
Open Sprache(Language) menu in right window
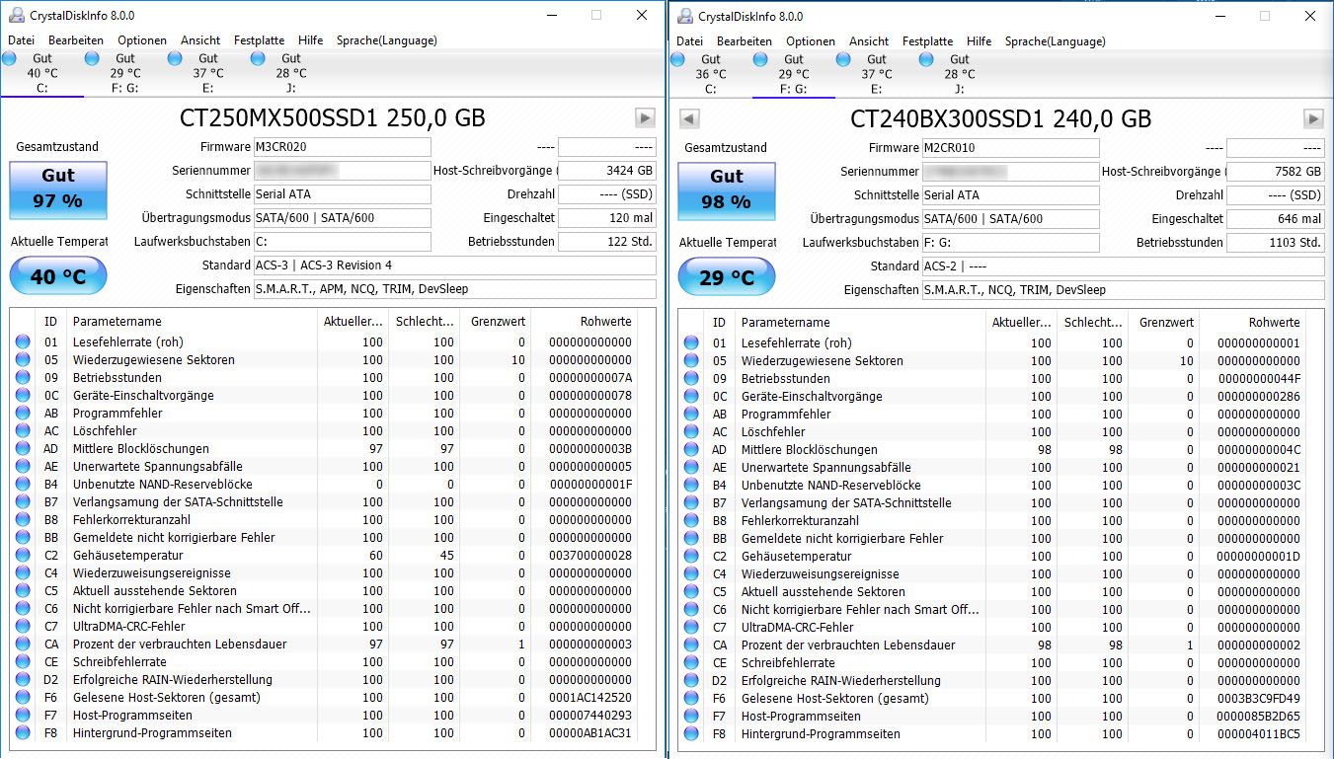[1055, 41]
